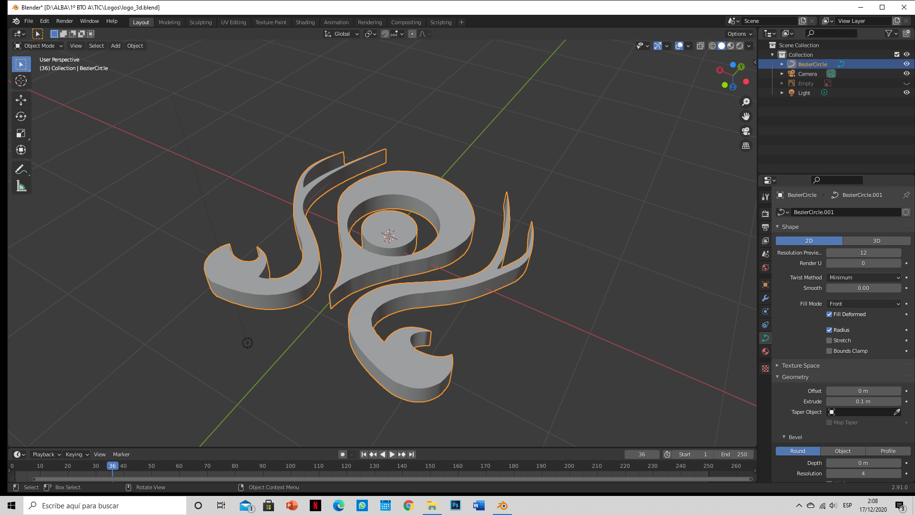This screenshot has width=915, height=515.
Task: Open the Modifier properties wrench tab
Action: pos(765,298)
